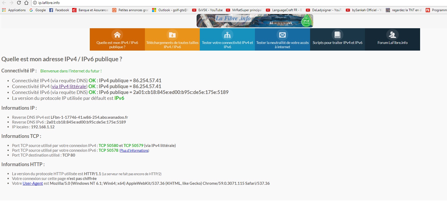Screen dimensions: 447x205
Task: Open Quelle est mon IPv4 / IPv6 publique tab
Action: [x=117, y=39]
